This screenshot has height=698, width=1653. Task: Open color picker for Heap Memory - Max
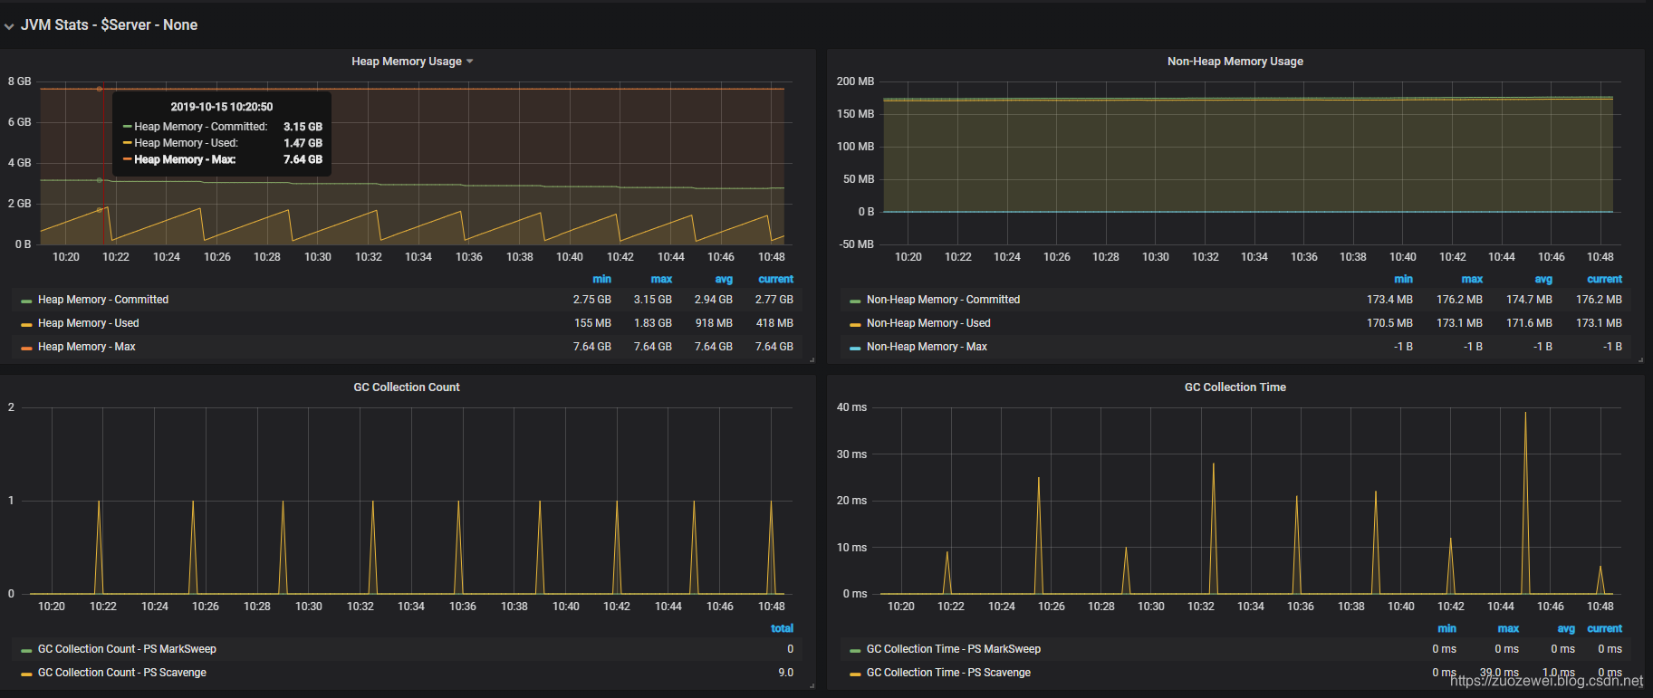tap(26, 348)
